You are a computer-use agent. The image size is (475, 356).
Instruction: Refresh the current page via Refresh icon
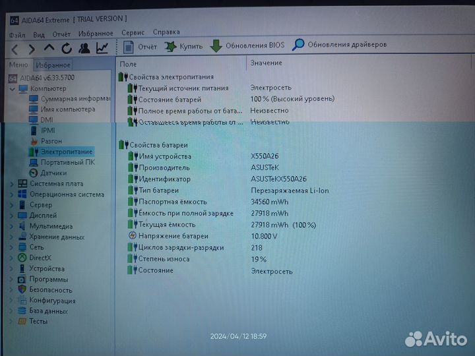67,48
